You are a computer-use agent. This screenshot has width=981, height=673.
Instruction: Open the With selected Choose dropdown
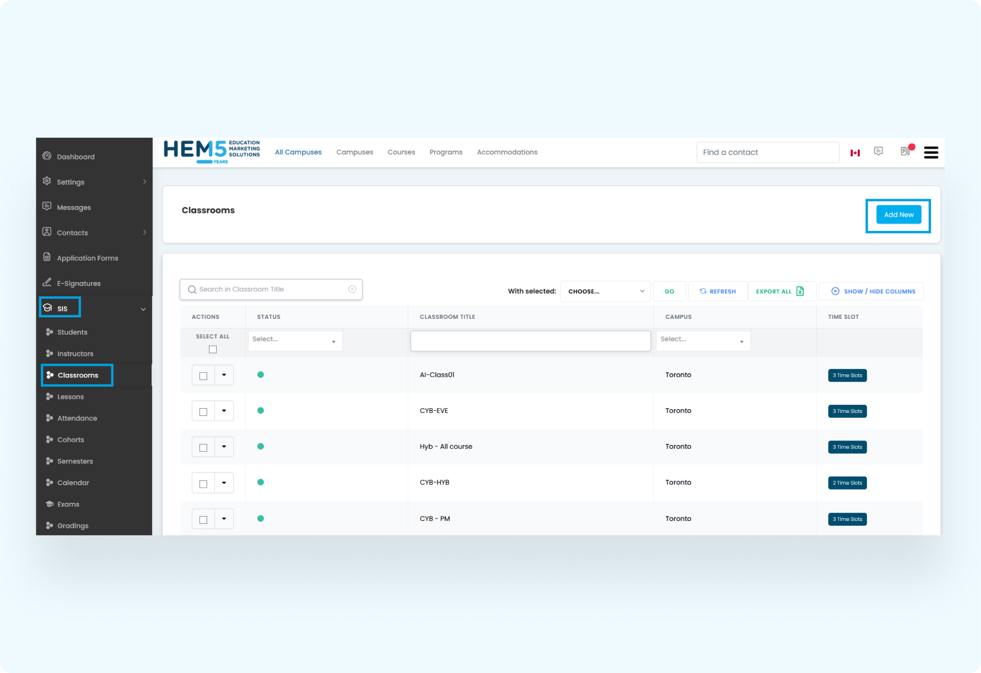coord(605,291)
